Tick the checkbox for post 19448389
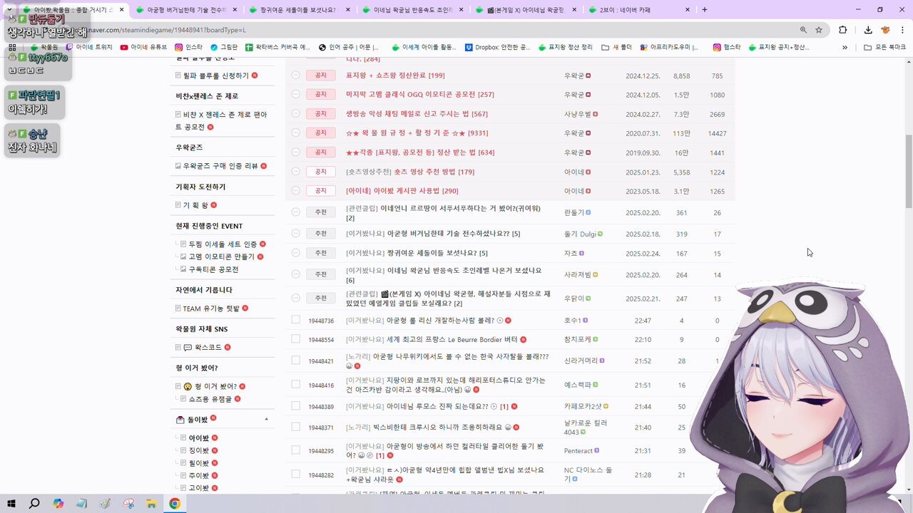The width and height of the screenshot is (913, 513). (x=296, y=406)
